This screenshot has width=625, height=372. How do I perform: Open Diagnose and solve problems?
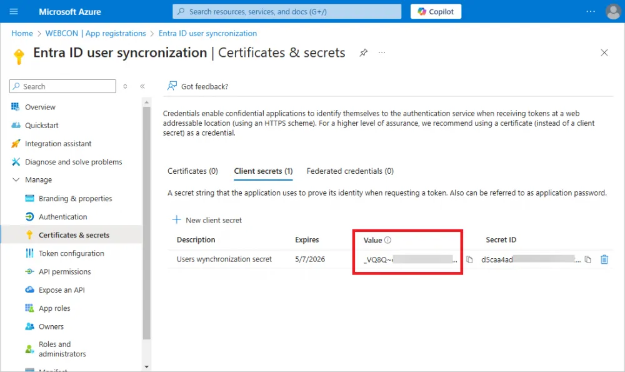(x=72, y=162)
